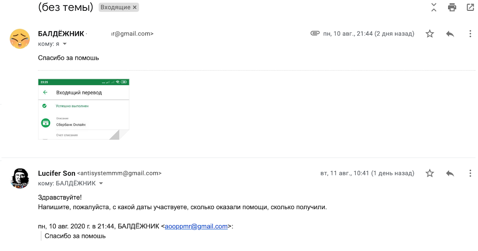This screenshot has height=251, width=478.
Task: Click the Lucifer Son profile picture
Action: pyautogui.click(x=20, y=178)
